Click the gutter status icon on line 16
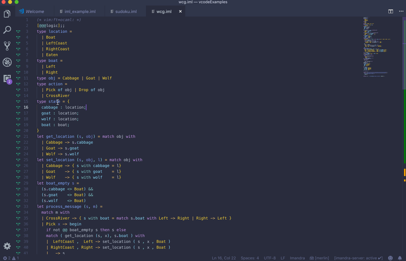 click(x=19, y=107)
